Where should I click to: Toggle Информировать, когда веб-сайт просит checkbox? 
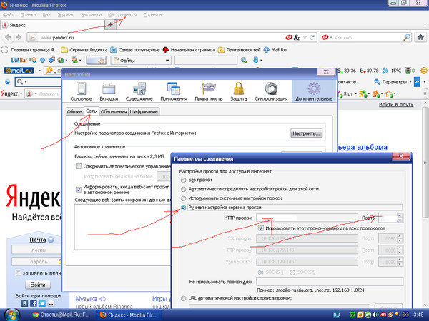coord(79,189)
